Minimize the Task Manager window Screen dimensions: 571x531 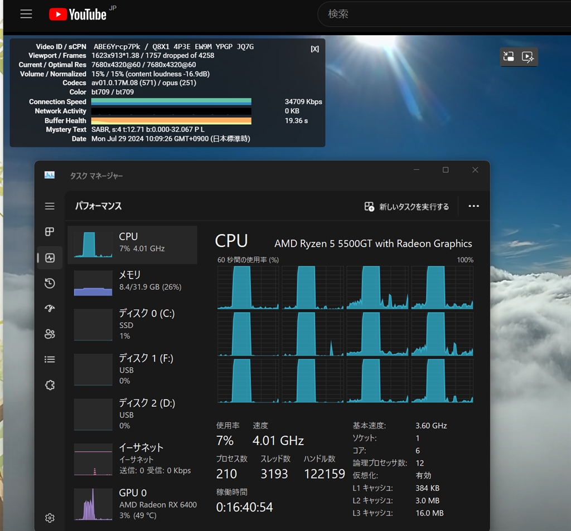pos(417,170)
